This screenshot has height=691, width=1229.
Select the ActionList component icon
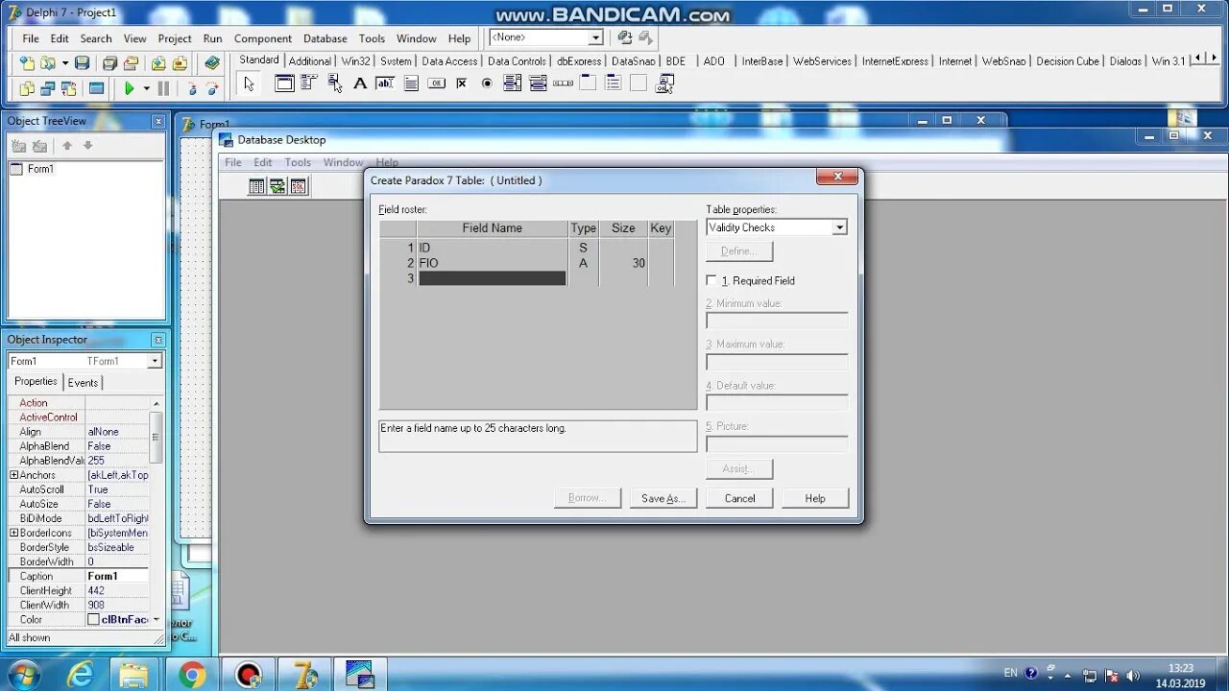coord(664,83)
